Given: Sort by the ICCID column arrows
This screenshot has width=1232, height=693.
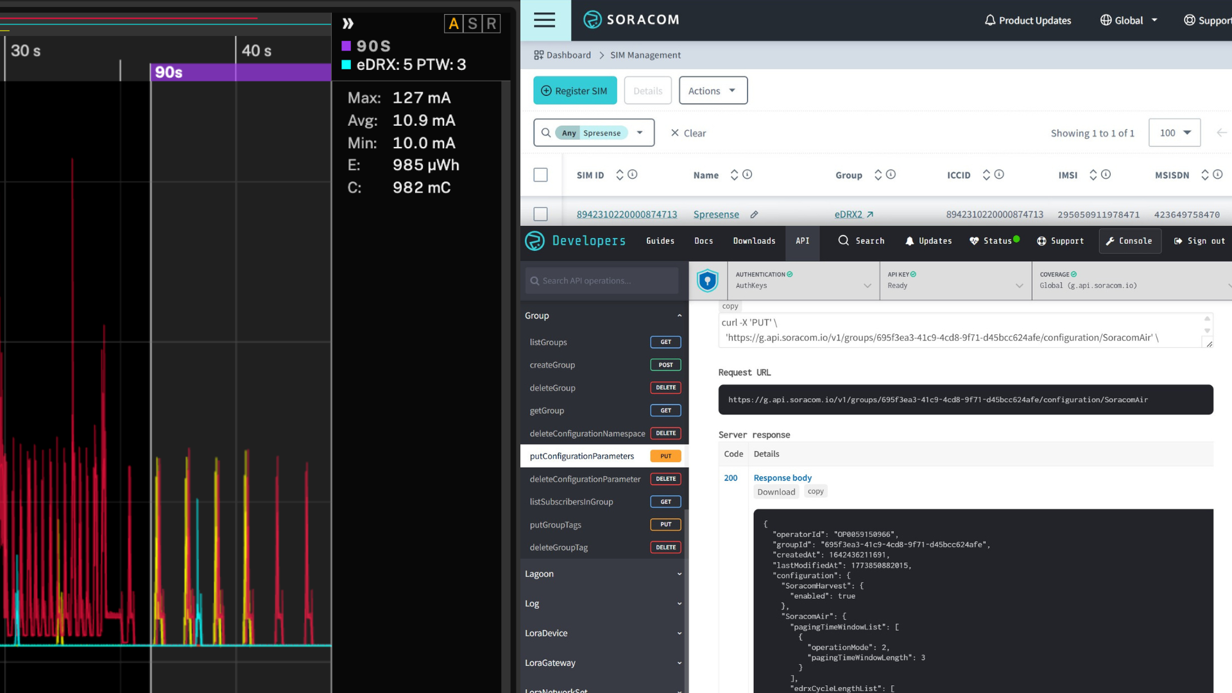Looking at the screenshot, I should [x=986, y=175].
